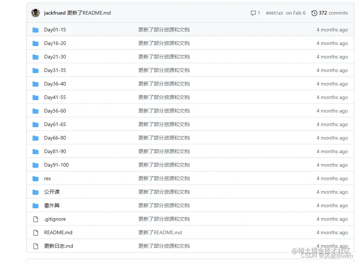Open the res folder

[x=48, y=179]
